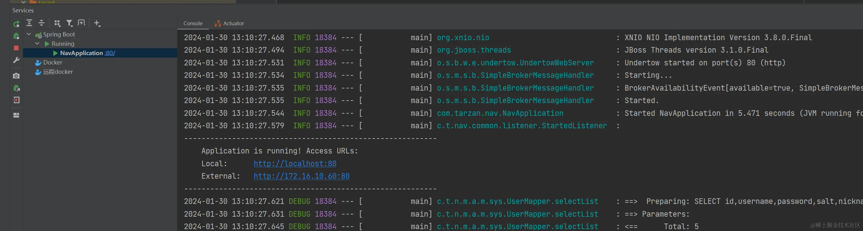The image size is (863, 231).
Task: Click com.tarzan.nav.NavApplication logger text
Action: click(x=500, y=113)
